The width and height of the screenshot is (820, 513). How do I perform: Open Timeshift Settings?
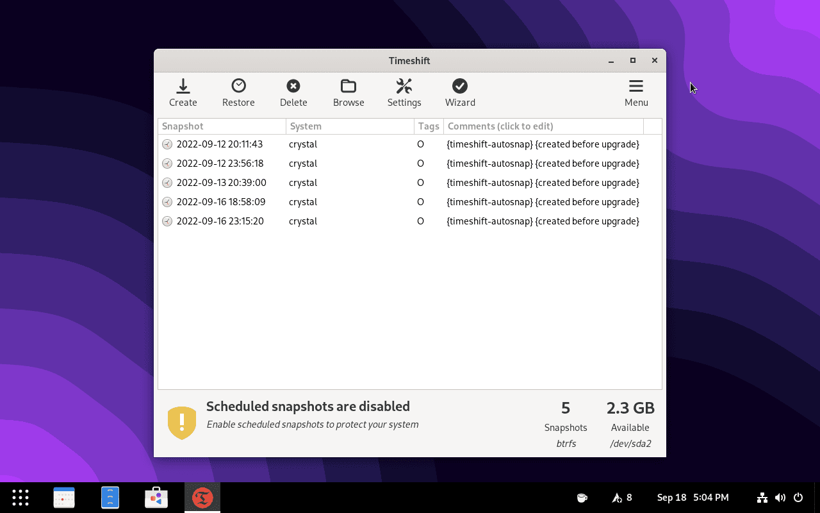404,93
